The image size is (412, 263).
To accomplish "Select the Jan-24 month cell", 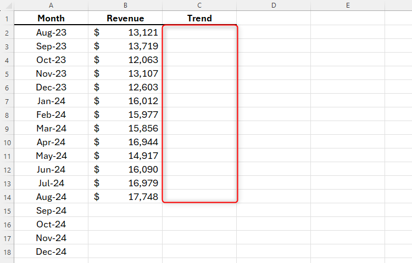I will click(51, 101).
